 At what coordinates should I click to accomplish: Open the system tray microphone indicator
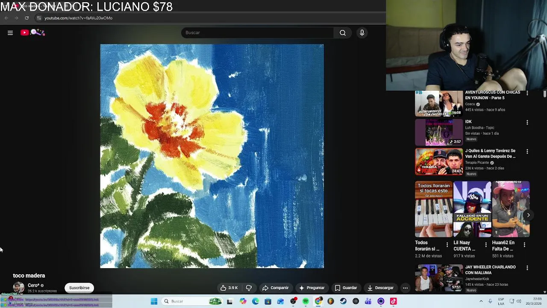490,302
